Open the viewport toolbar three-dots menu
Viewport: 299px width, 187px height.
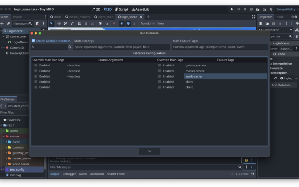point(135,23)
